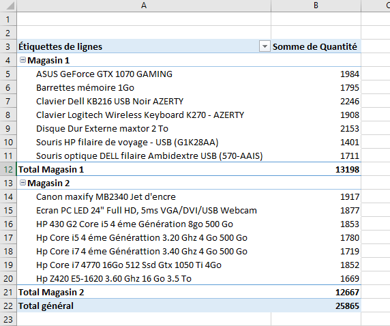Click the select-all corner triangle
The image size is (390, 326).
[x=10, y=5]
